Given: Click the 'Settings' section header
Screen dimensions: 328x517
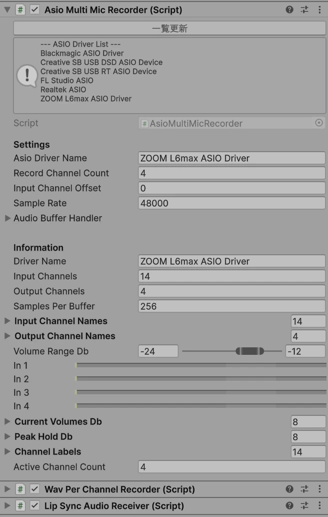Looking at the screenshot, I should click(31, 145).
